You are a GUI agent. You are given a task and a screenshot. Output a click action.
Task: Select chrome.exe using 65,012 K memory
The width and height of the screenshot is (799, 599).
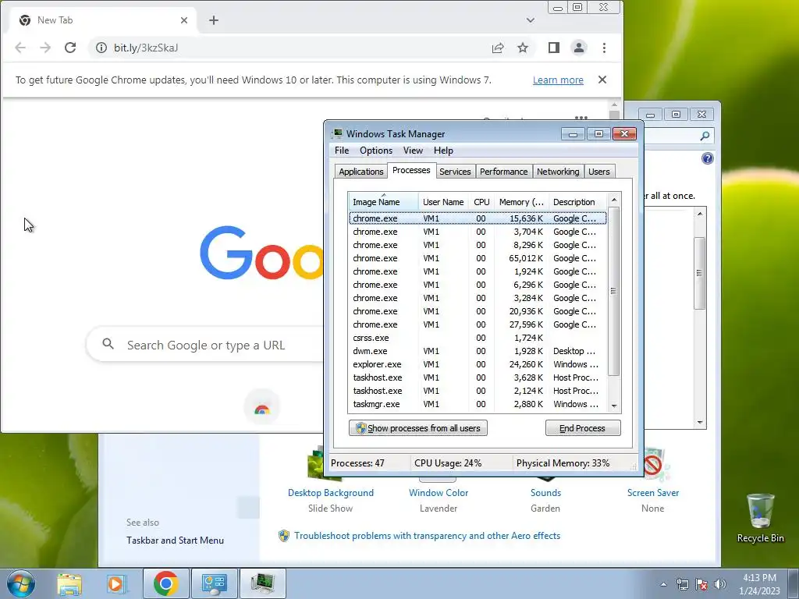pyautogui.click(x=478, y=258)
